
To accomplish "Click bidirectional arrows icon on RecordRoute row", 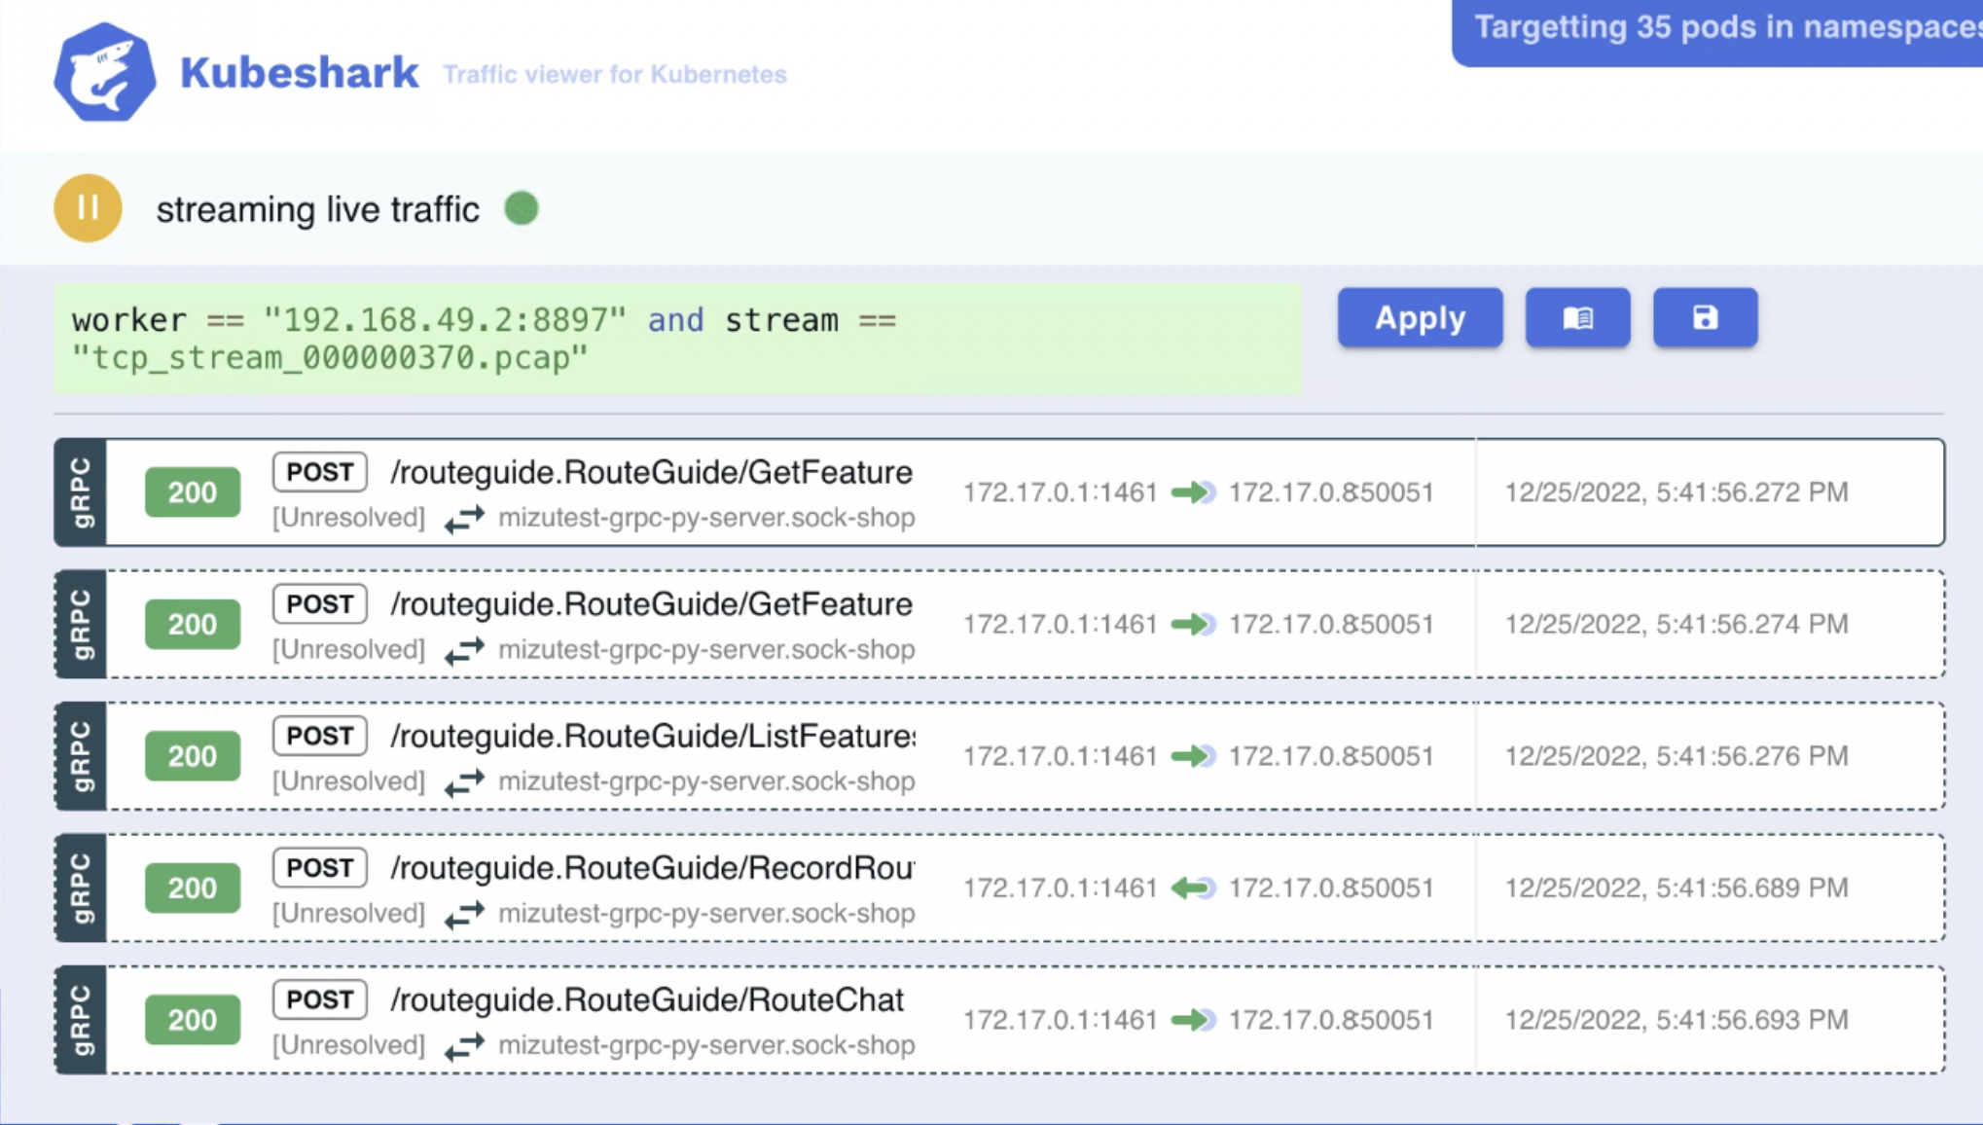I will tap(464, 914).
